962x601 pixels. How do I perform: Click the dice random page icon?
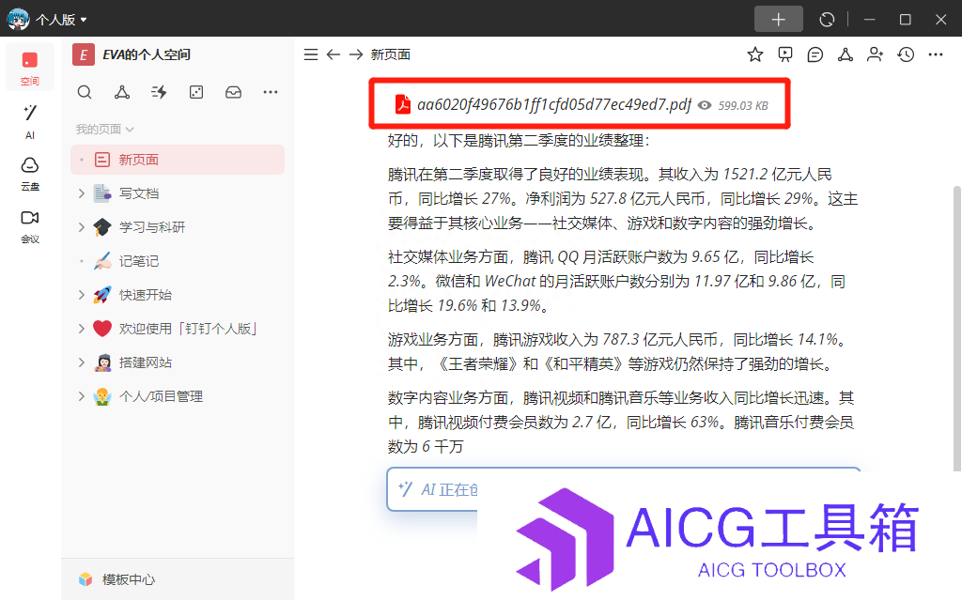196,92
